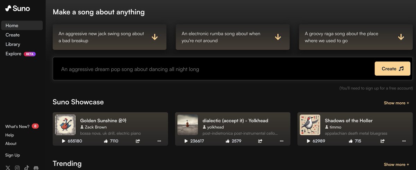Open the Instagram social link
Screen dimensions: 416x170
17,168
